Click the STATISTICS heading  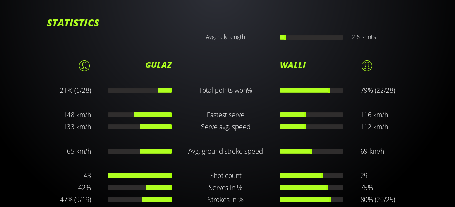click(x=73, y=23)
